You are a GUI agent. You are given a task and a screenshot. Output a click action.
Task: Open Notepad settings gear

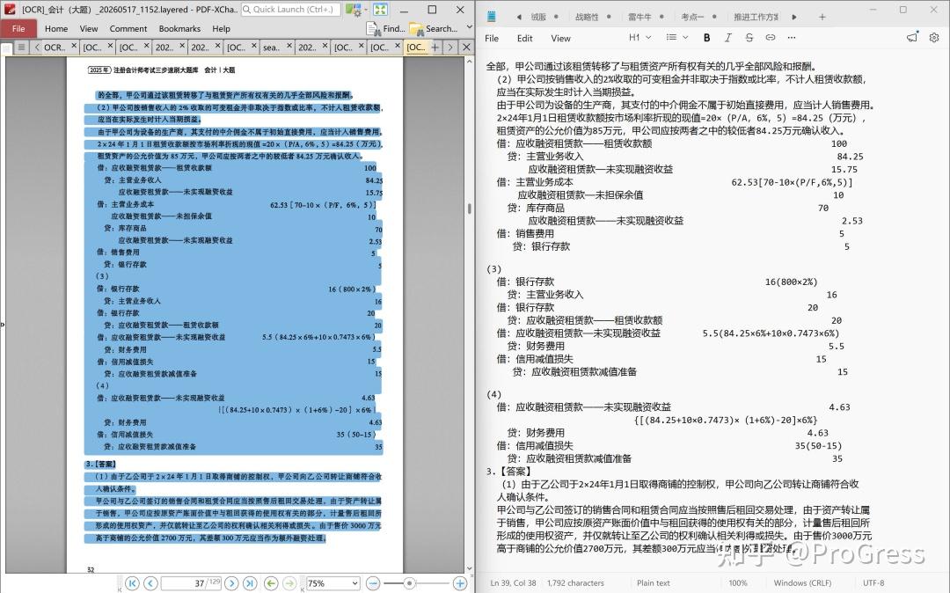point(934,38)
